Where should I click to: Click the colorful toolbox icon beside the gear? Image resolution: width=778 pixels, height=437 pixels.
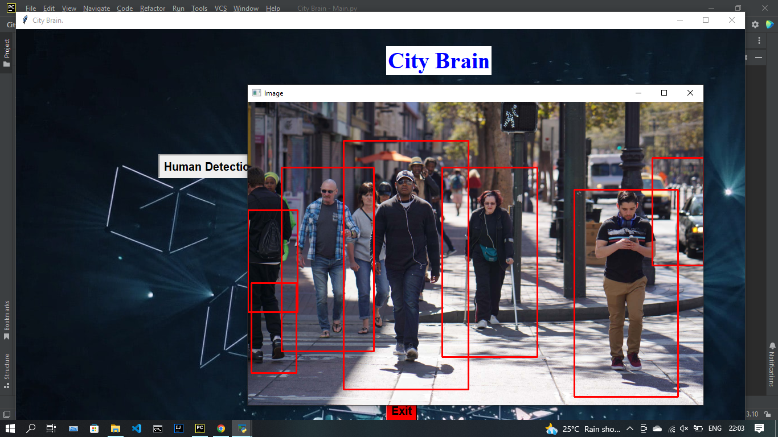pos(769,24)
